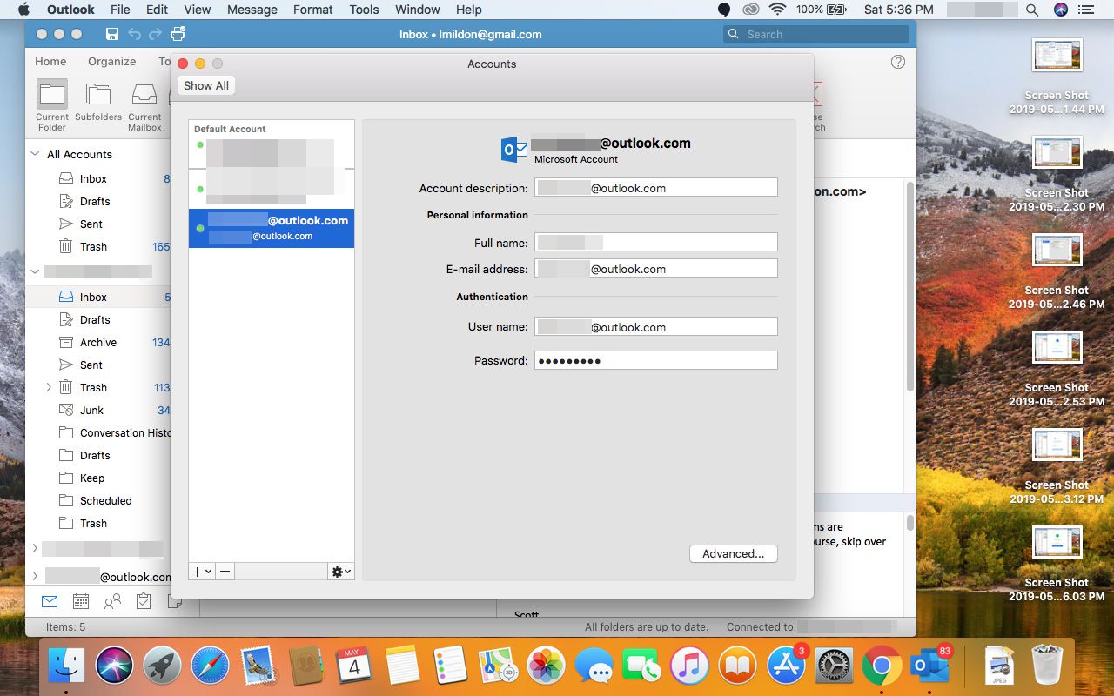
Task: Open Maps from the Dock
Action: click(499, 667)
